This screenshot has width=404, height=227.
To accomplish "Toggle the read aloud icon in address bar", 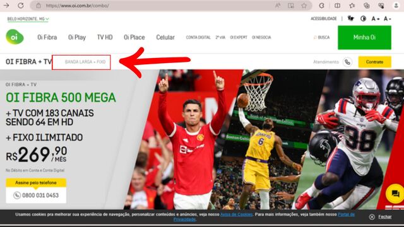I will (278, 6).
